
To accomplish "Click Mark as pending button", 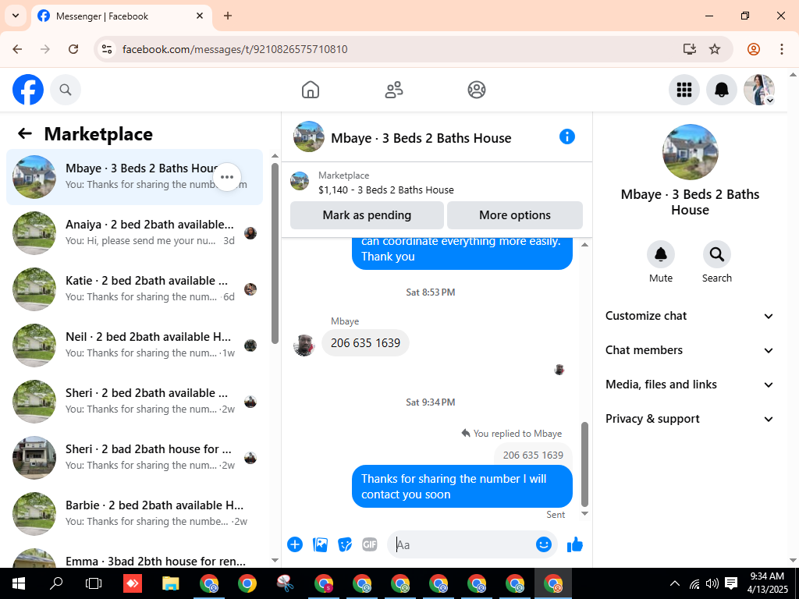I will pos(367,215).
